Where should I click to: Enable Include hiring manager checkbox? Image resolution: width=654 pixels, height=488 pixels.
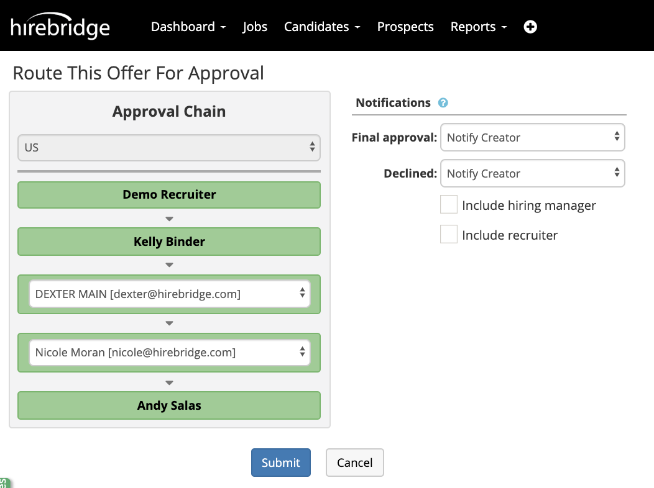click(x=449, y=205)
